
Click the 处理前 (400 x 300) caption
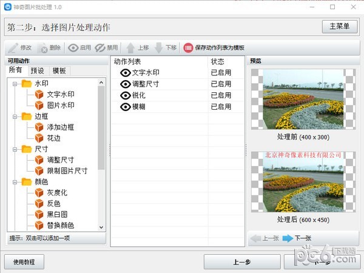[303, 137]
